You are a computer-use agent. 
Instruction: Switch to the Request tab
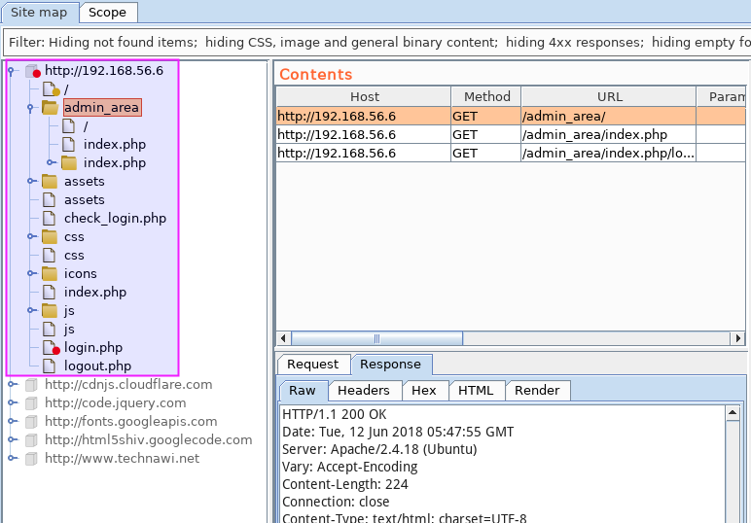[x=313, y=365]
